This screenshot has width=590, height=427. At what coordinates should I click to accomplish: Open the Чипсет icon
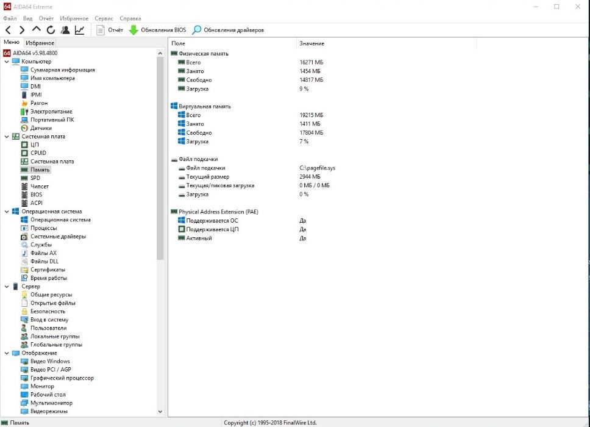pos(24,187)
